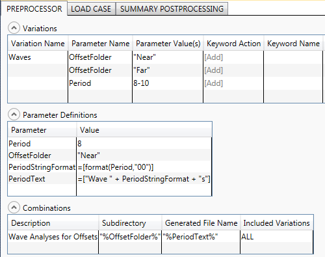Select the Wave Analyses for Offsets description
325x257 pixels.
[53, 237]
